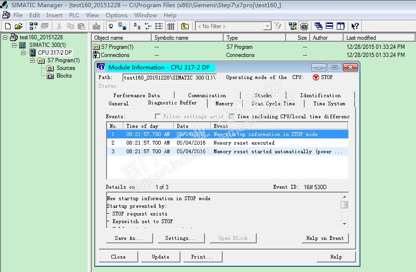This screenshot has height=272, width=416.
Task: Switch to the General tab
Action: pos(119,103)
